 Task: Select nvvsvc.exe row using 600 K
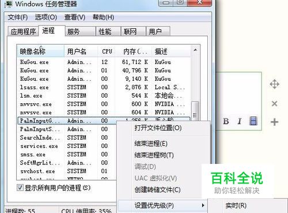tap(104, 104)
